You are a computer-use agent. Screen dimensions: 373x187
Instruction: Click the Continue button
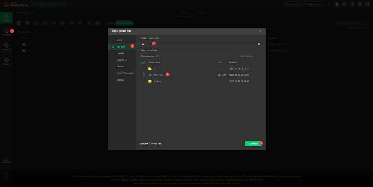click(x=253, y=144)
